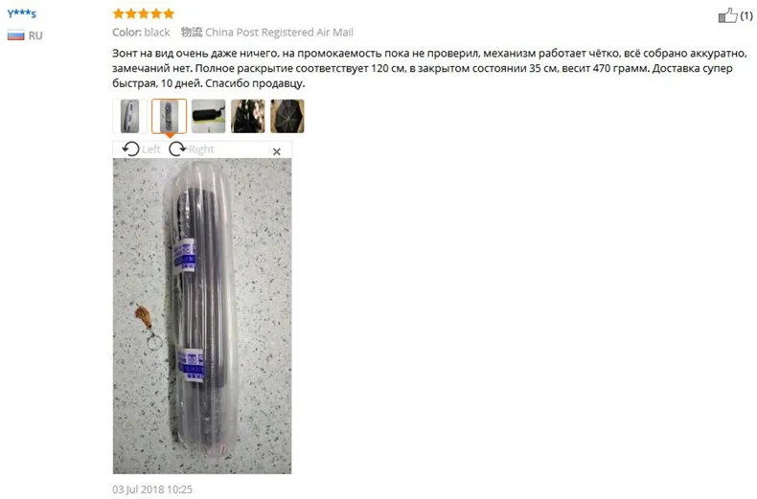Click the helpful count (1)
Screen dimensions: 757x499
[x=746, y=16]
